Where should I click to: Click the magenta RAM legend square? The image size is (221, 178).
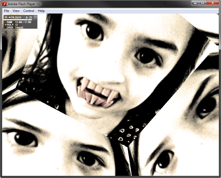tap(5, 22)
